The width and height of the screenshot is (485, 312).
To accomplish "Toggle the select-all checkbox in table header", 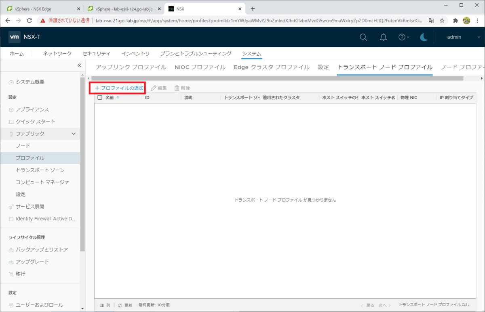I will (100, 98).
